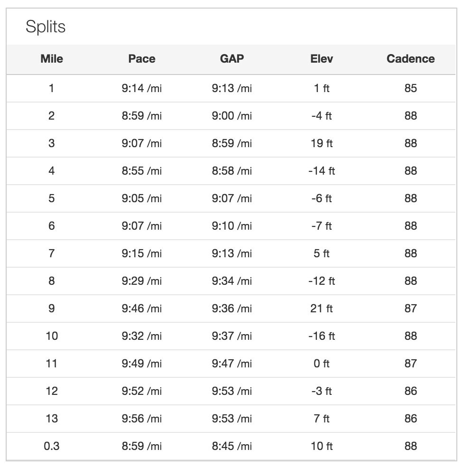Click the mile 3 elevation value 19 ft

coord(322,143)
